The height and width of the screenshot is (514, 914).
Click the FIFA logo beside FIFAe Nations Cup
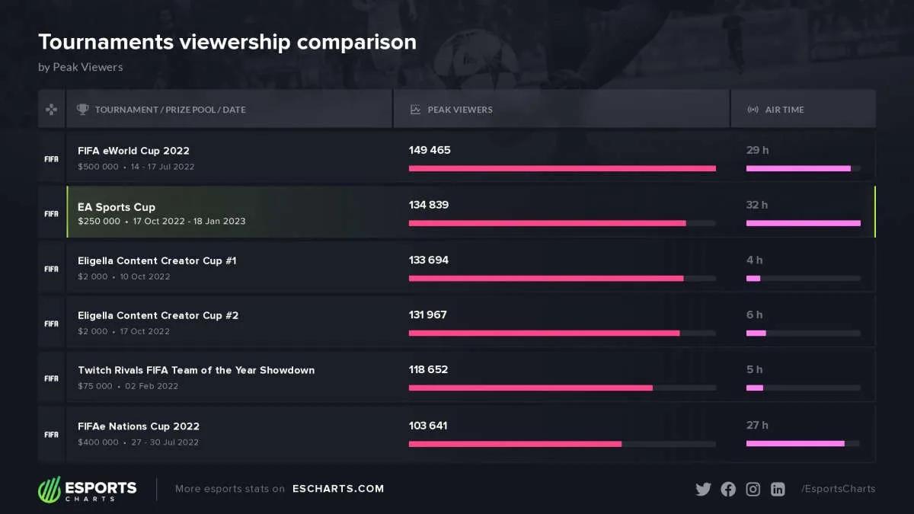click(51, 434)
